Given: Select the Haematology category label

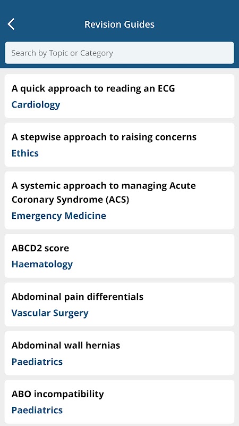Looking at the screenshot, I should (42, 264).
